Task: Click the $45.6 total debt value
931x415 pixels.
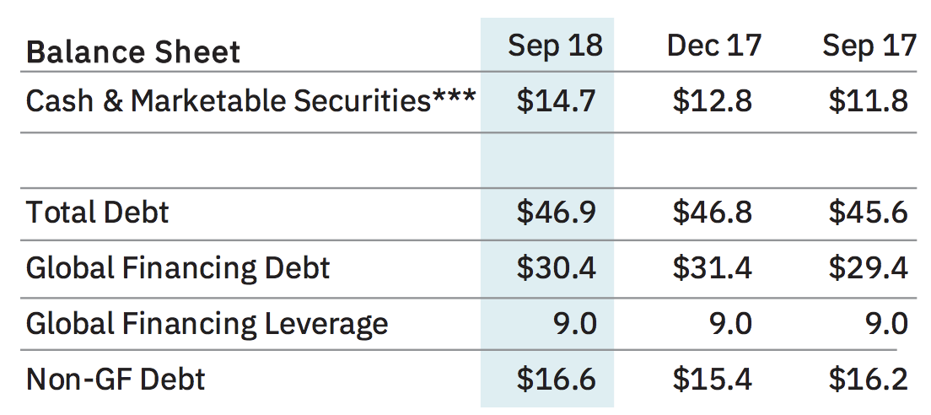Action: pos(869,213)
